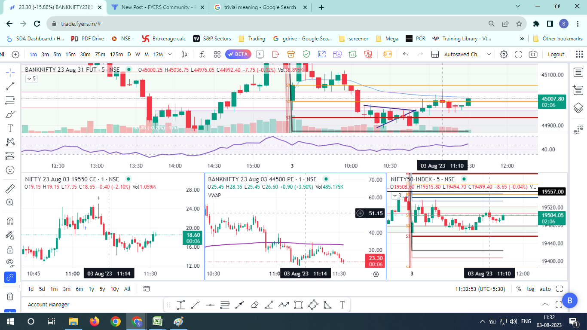The image size is (587, 330).
Task: Switch to the FYERS Community browser tab
Action: 155,7
